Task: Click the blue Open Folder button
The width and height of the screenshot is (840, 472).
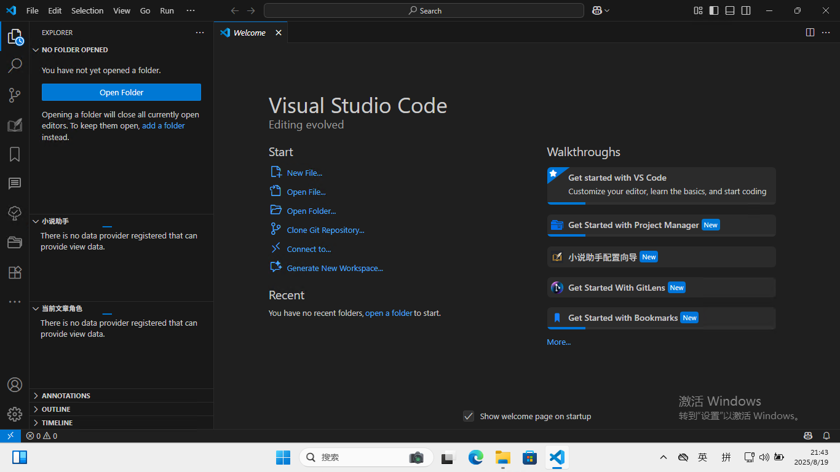Action: (121, 92)
